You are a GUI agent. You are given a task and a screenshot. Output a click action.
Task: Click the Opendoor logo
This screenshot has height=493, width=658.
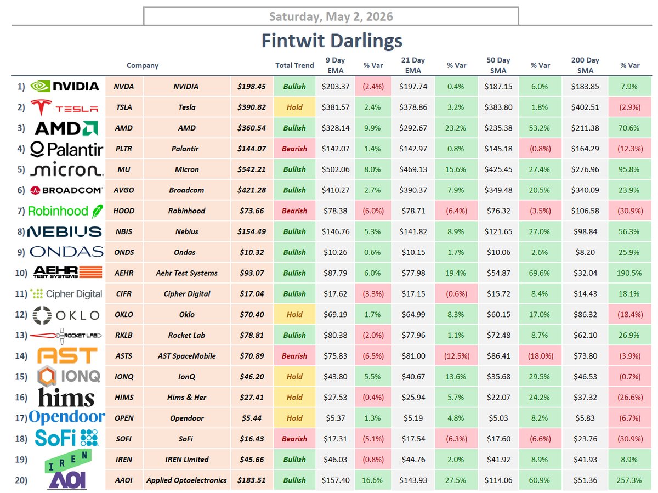coord(66,417)
